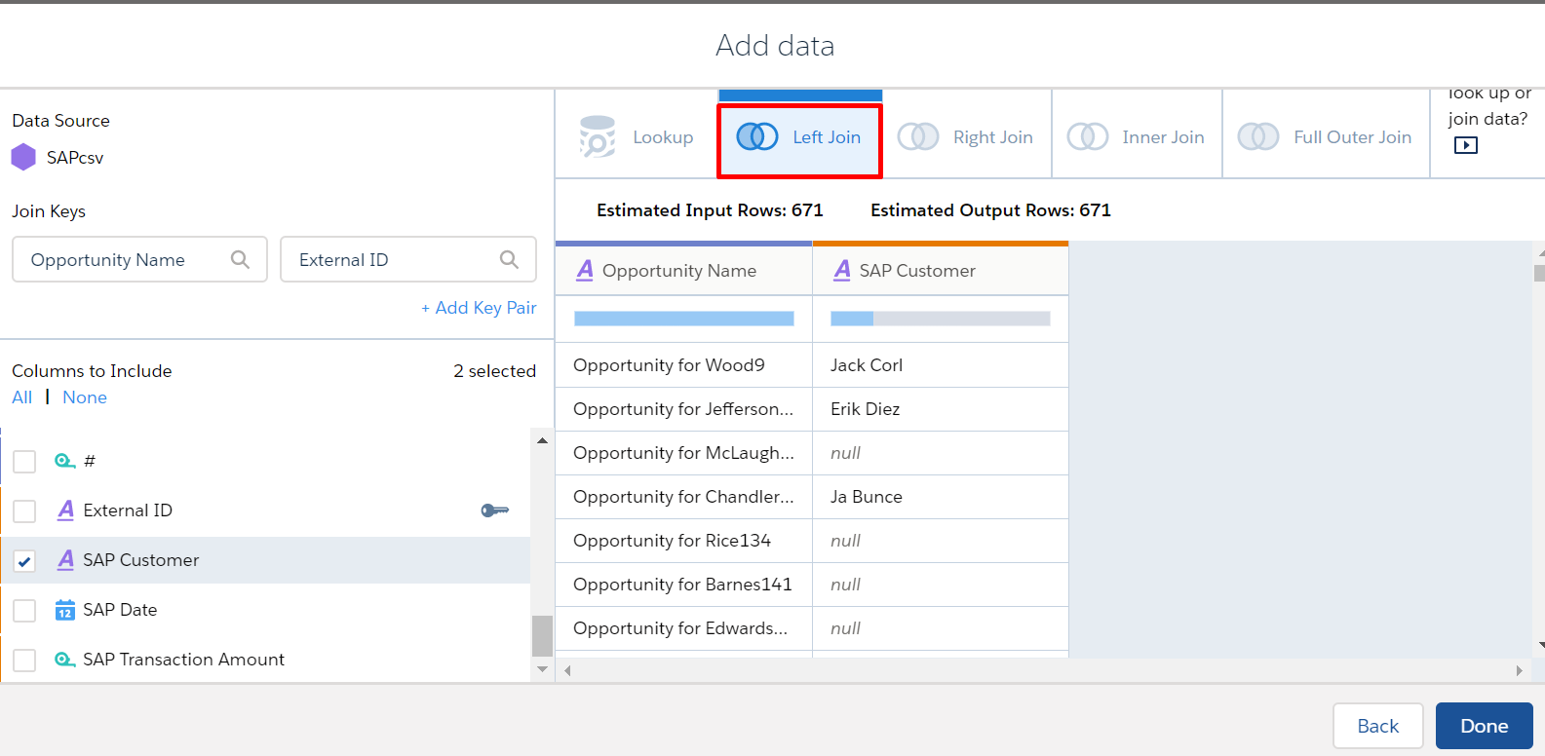Select the Left Join tab
The height and width of the screenshot is (756, 1545).
pyautogui.click(x=799, y=137)
